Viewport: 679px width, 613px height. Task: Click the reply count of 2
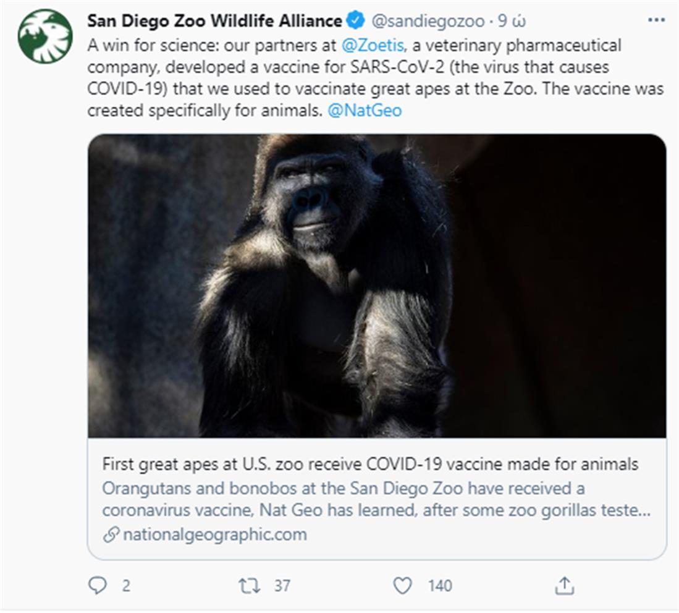click(x=126, y=585)
